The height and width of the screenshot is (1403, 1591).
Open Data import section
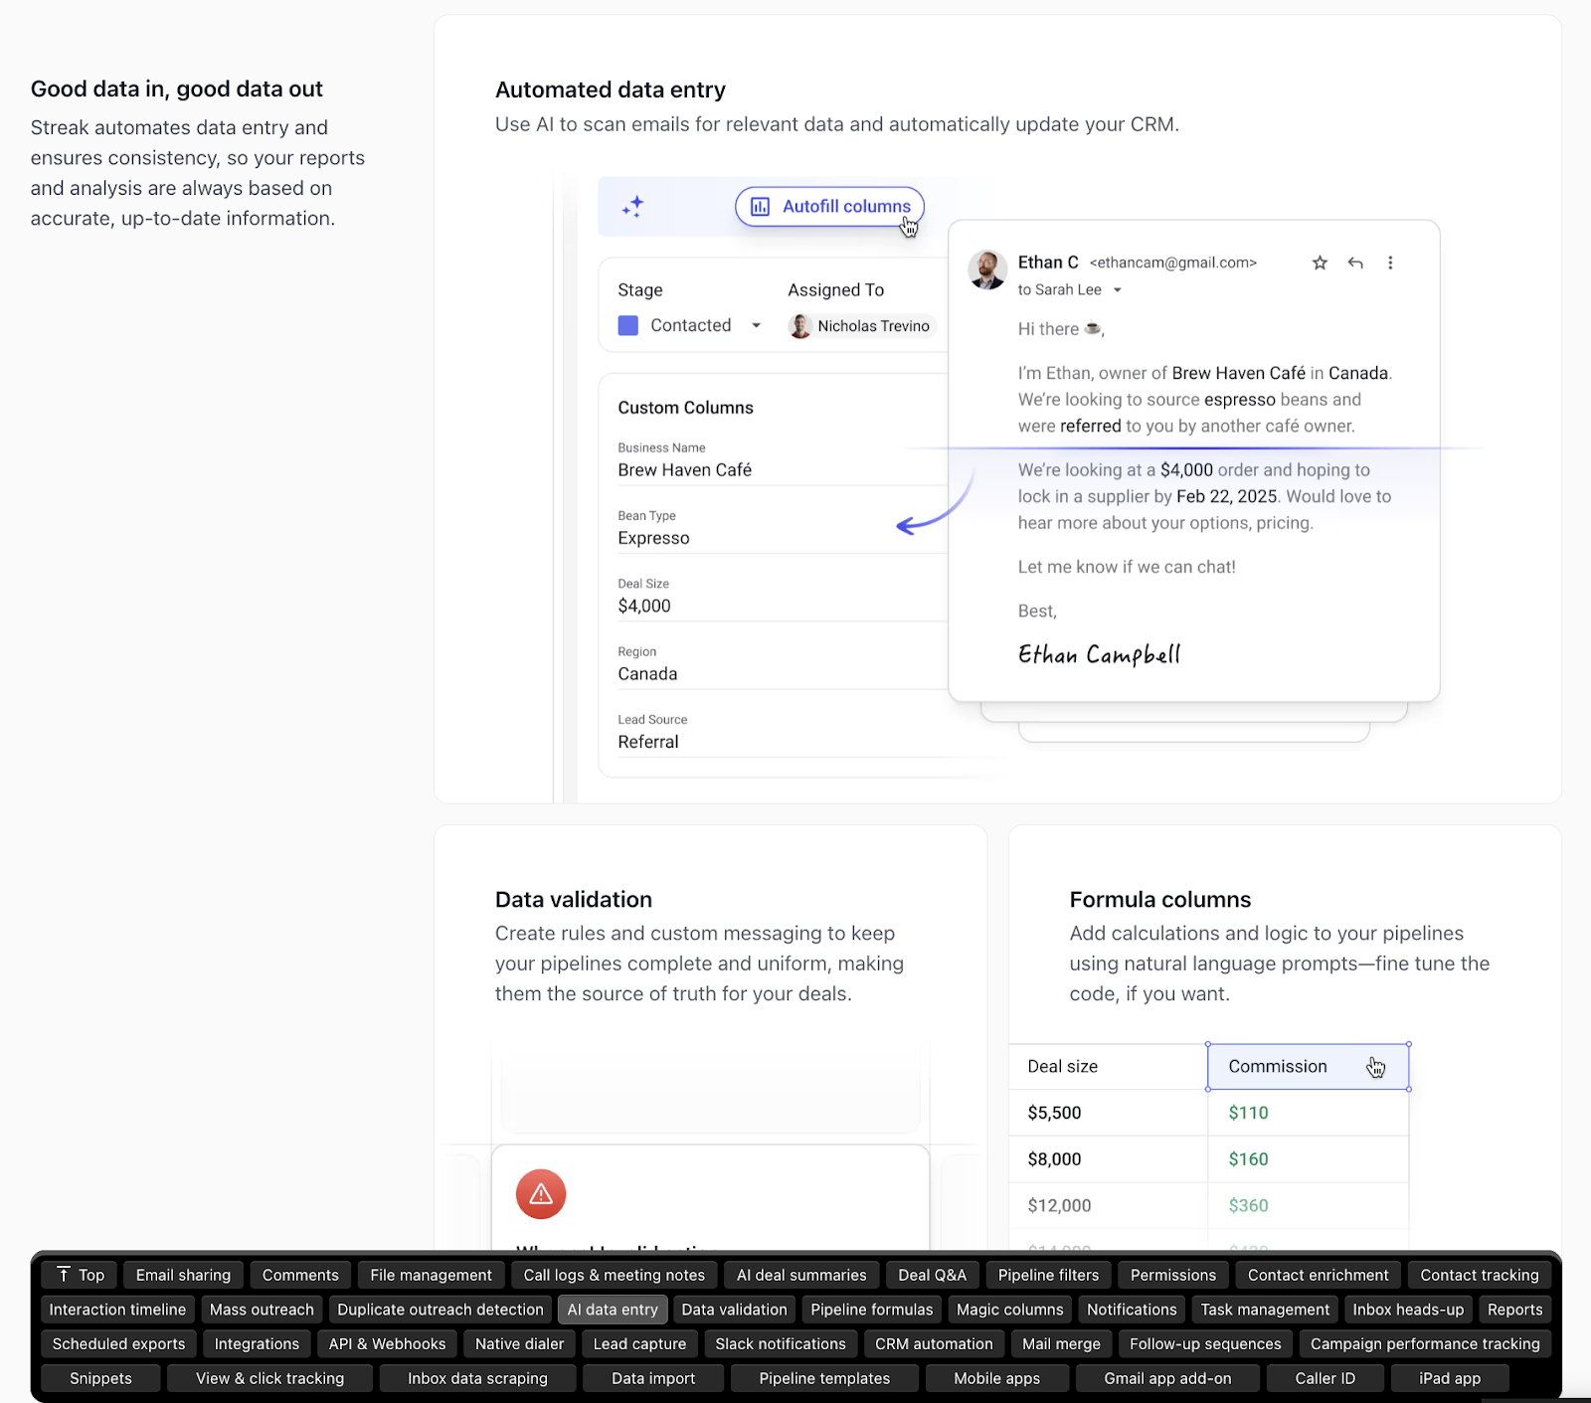[x=653, y=1378]
